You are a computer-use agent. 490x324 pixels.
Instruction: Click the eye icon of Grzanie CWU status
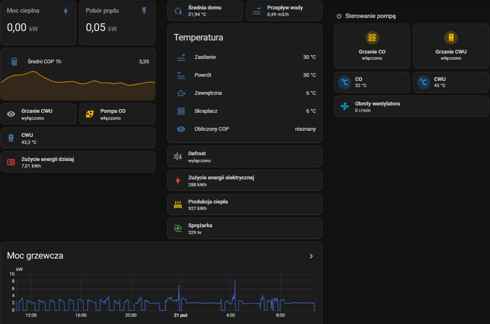tap(11, 114)
